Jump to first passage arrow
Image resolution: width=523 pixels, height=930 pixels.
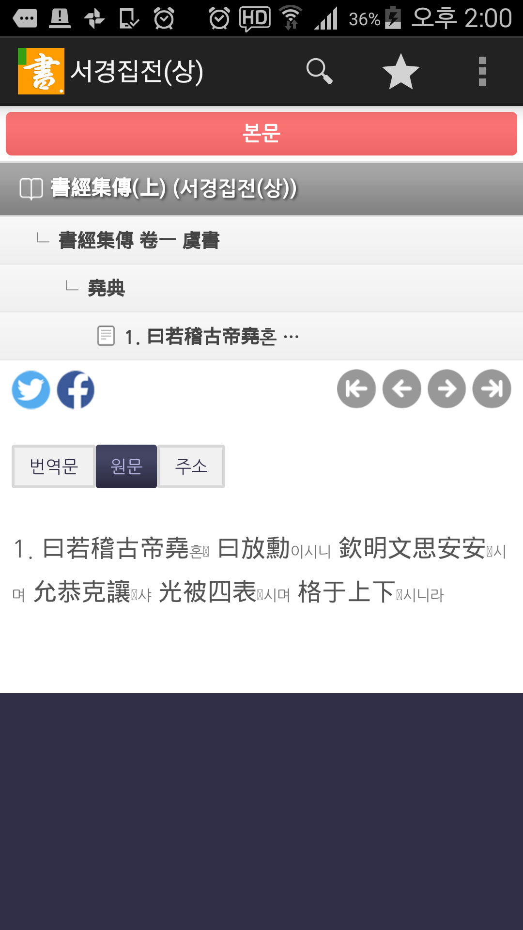(356, 389)
